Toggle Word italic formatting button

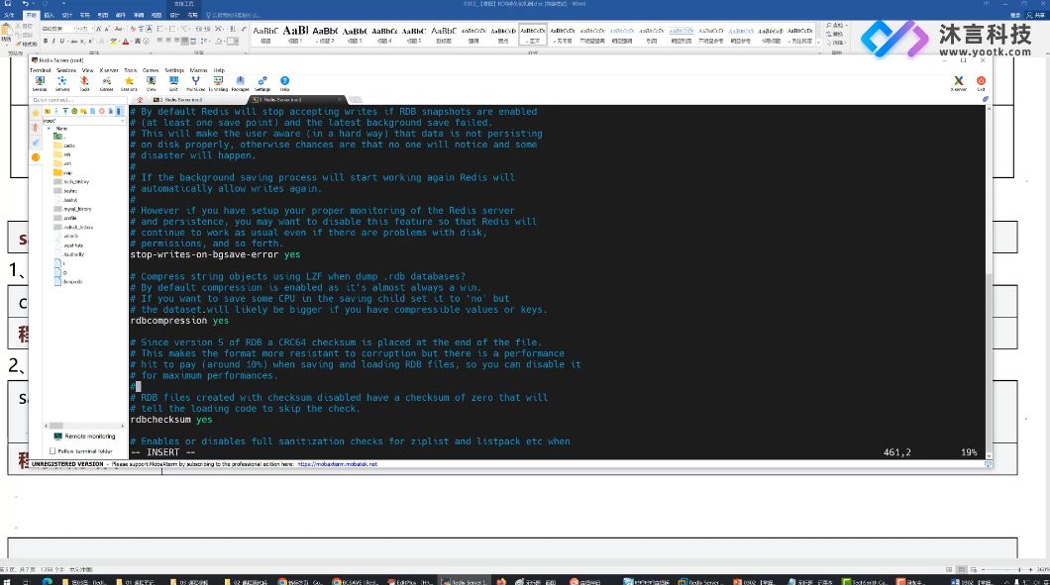point(53,42)
